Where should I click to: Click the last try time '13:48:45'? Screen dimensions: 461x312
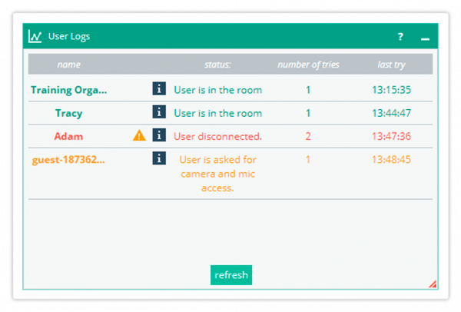click(391, 160)
